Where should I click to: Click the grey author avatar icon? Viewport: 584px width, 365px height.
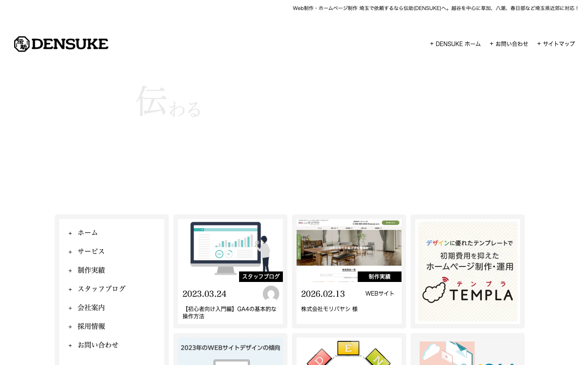(x=271, y=294)
